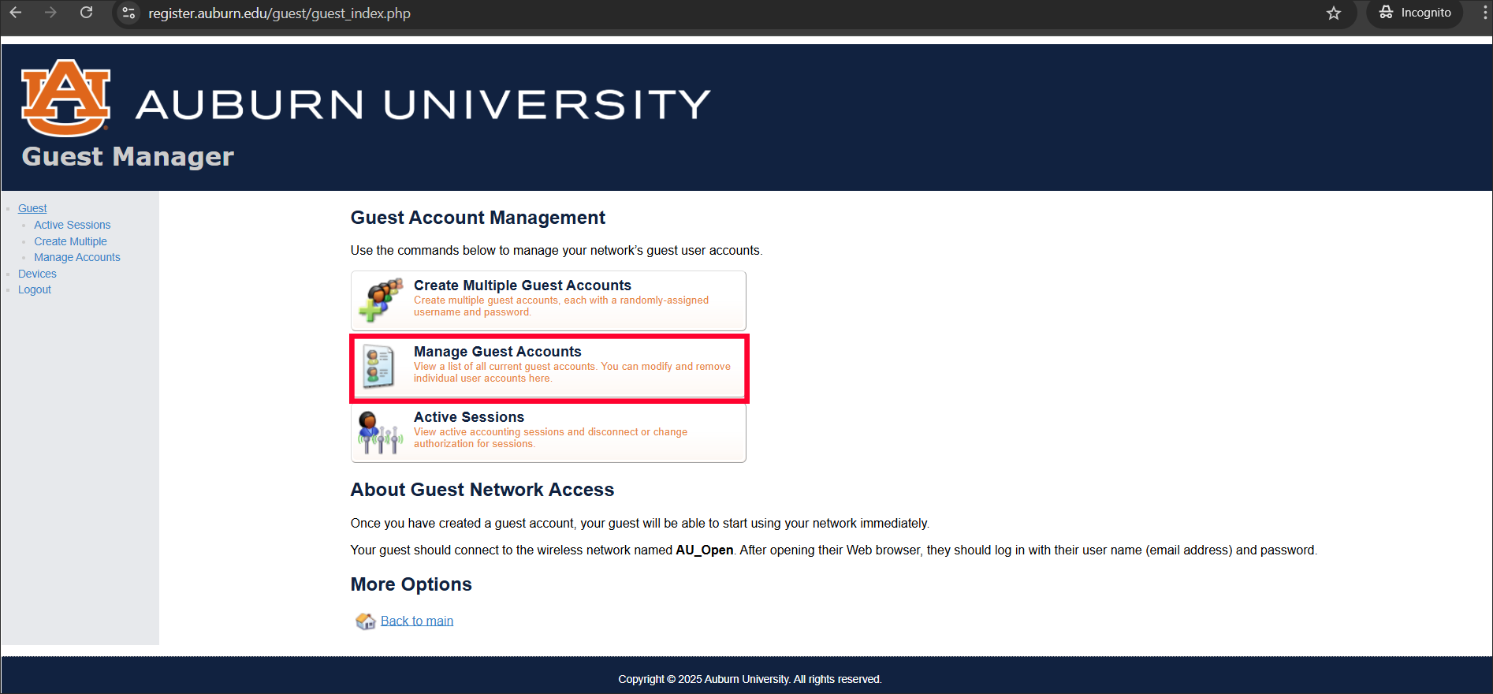Reload the page with the refresh icon

[x=87, y=13]
